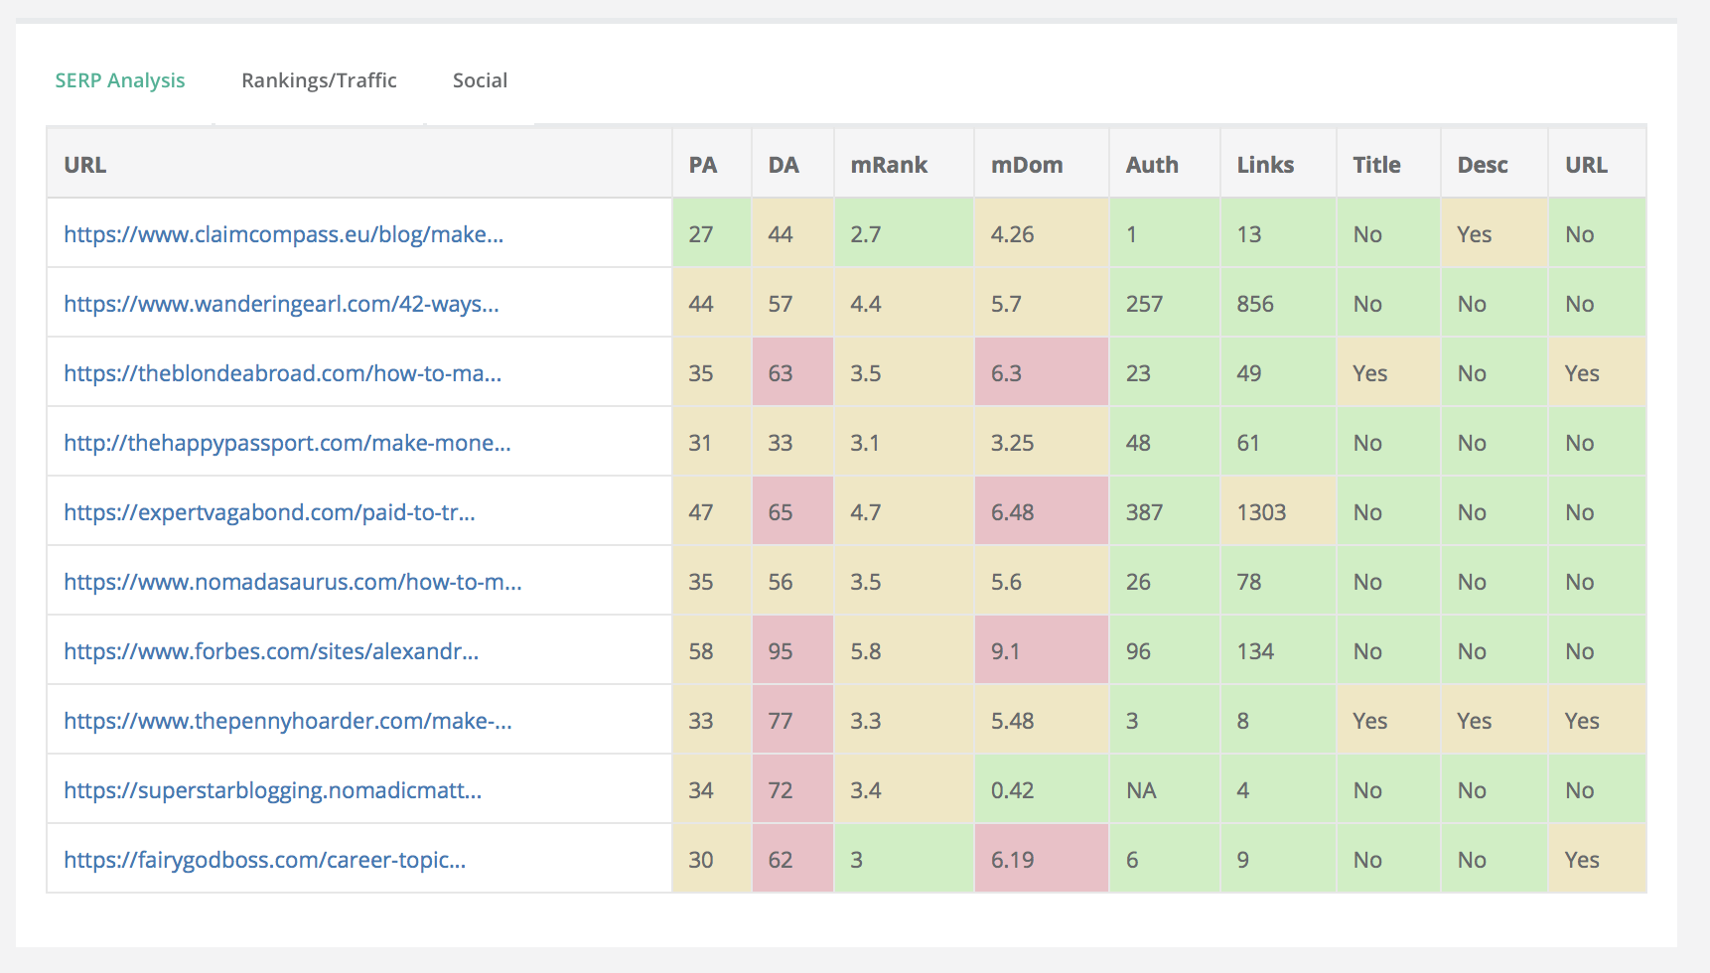Select the SERP Analysis tab
Image resolution: width=1710 pixels, height=973 pixels.
pos(120,80)
